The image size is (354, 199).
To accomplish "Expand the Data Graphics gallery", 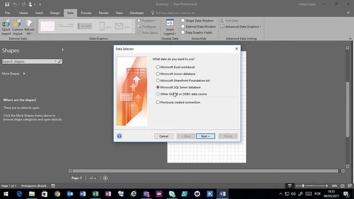I will pyautogui.click(x=133, y=32).
